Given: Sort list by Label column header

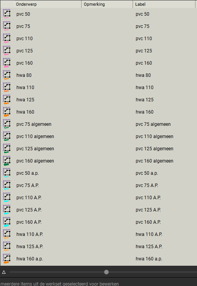Looking at the screenshot, I should click(x=164, y=4).
